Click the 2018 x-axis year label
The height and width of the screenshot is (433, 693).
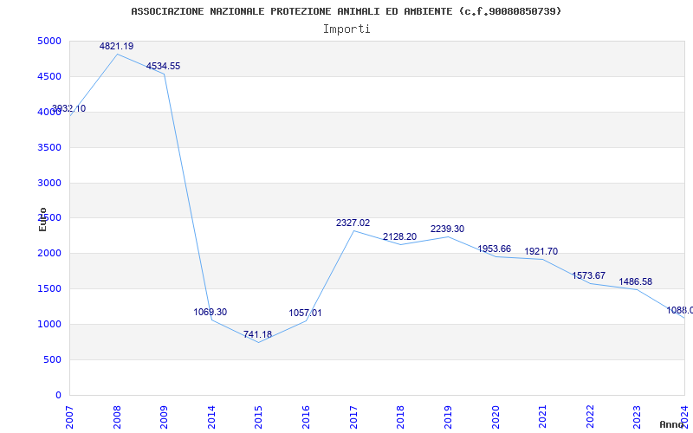[x=400, y=417]
